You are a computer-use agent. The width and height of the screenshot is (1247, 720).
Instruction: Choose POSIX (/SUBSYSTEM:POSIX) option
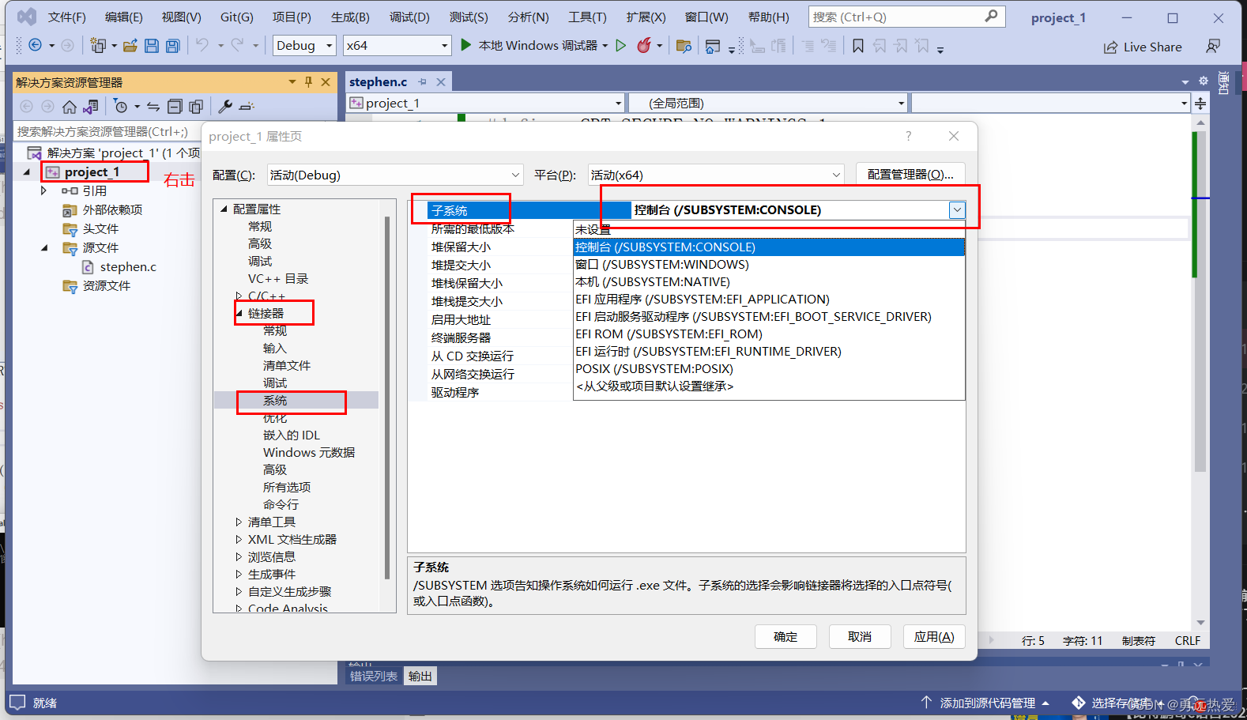pyautogui.click(x=769, y=368)
